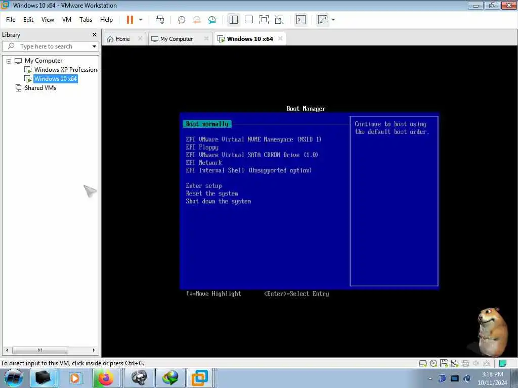
Task: Click the orange Pause VM button
Action: [x=130, y=20]
